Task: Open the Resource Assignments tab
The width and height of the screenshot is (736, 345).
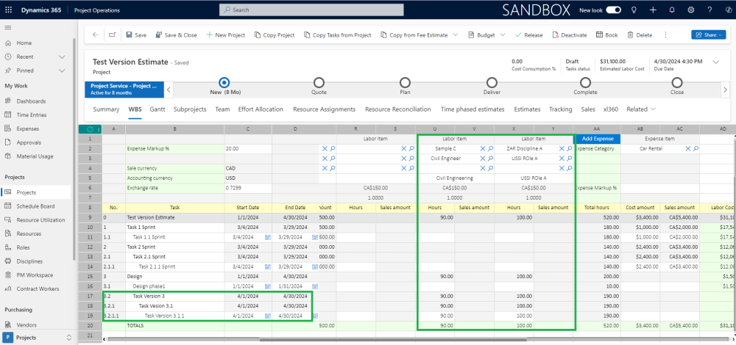Action: [325, 109]
